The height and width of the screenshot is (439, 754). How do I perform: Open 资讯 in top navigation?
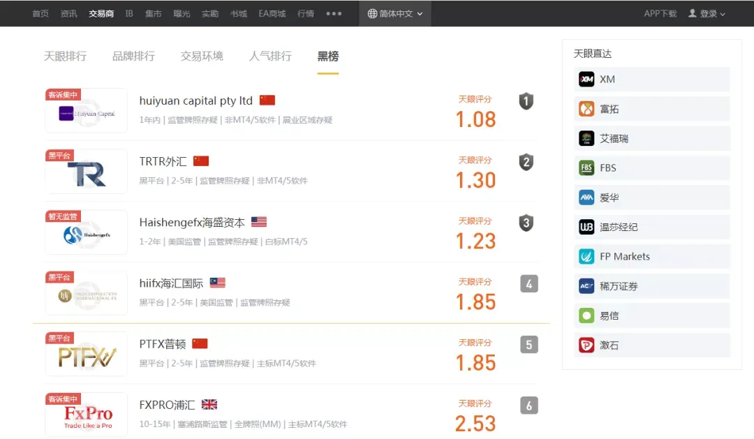coord(68,13)
